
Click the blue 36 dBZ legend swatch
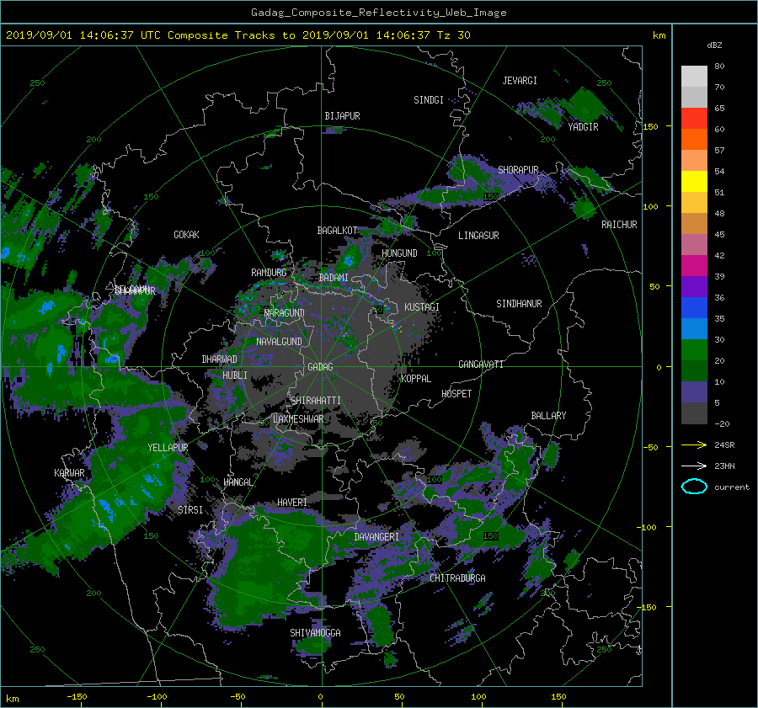click(694, 307)
